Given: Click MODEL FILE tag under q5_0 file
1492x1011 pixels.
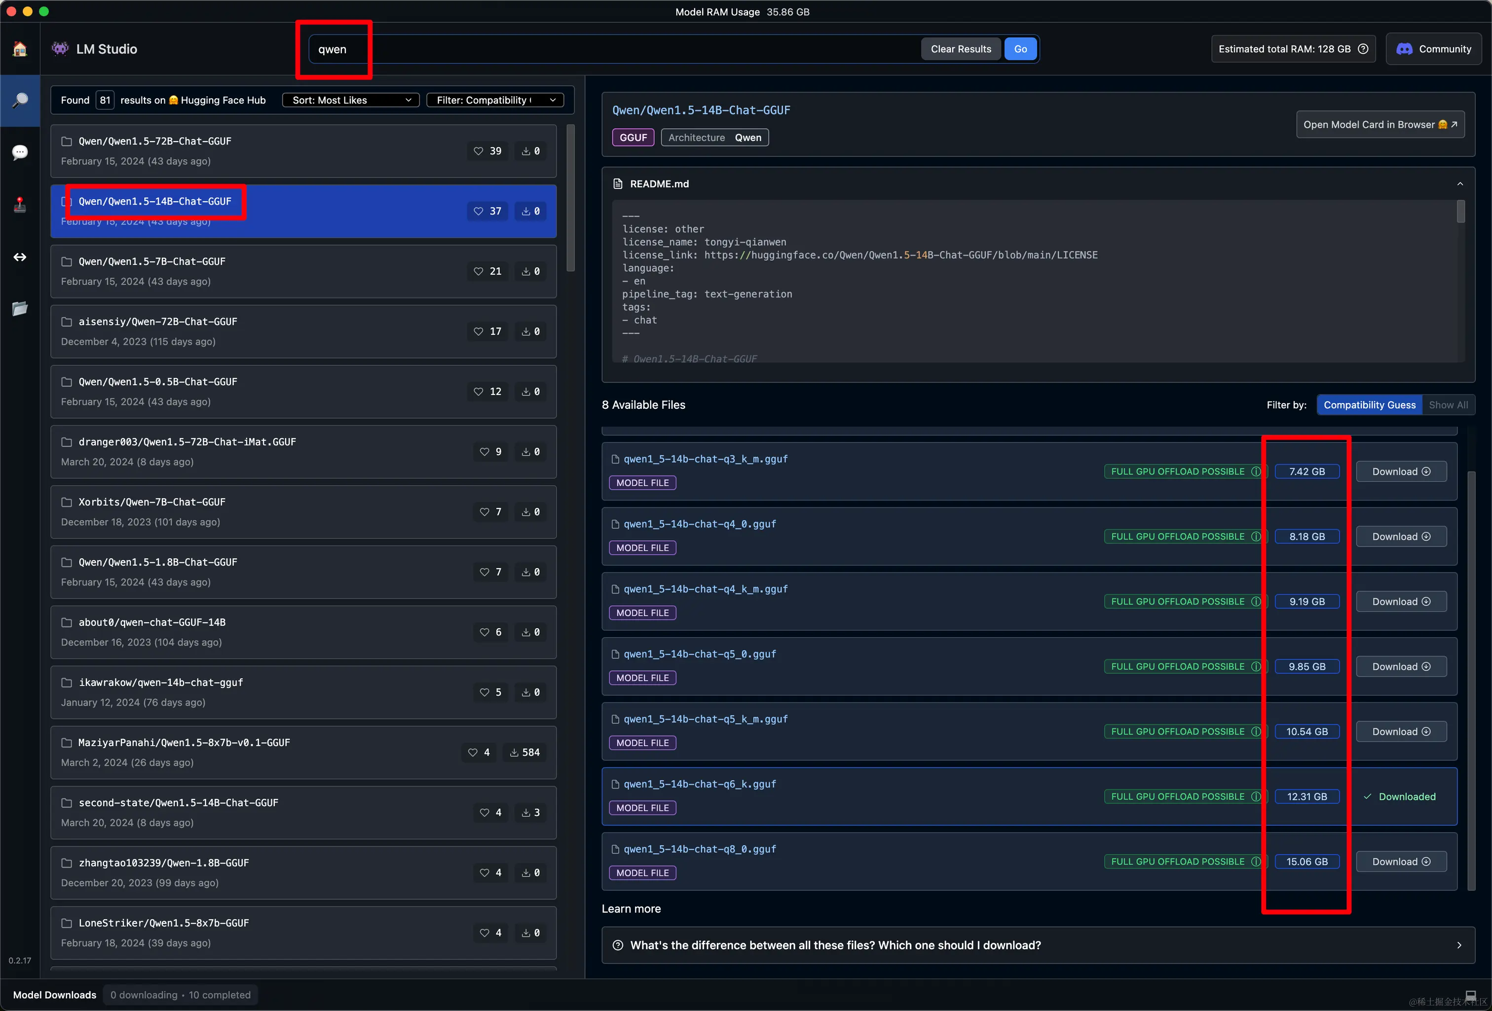Looking at the screenshot, I should (x=642, y=678).
